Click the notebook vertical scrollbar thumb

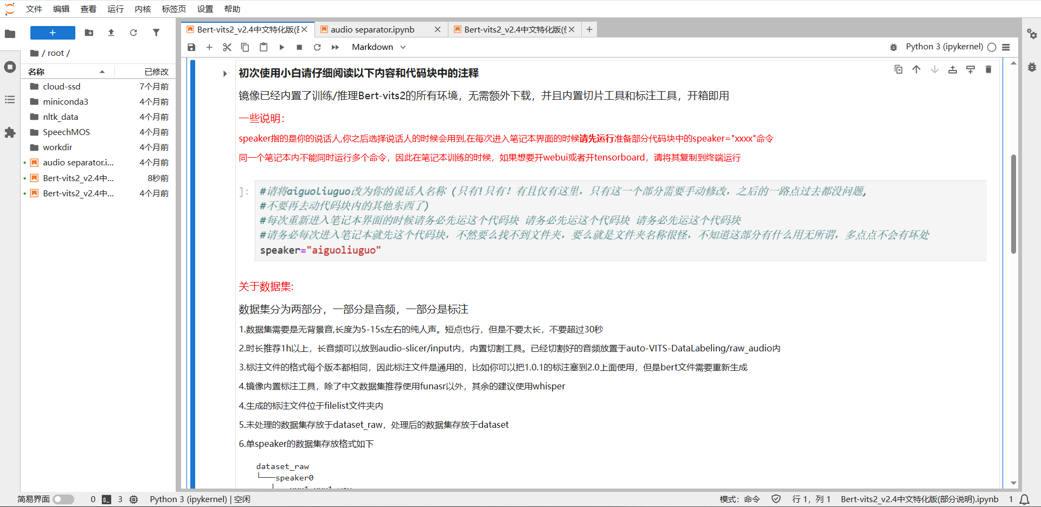(1013, 204)
